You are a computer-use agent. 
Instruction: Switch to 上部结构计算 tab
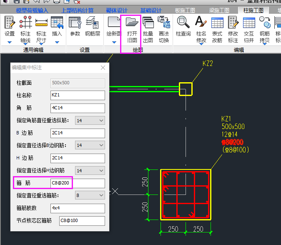[78, 10]
